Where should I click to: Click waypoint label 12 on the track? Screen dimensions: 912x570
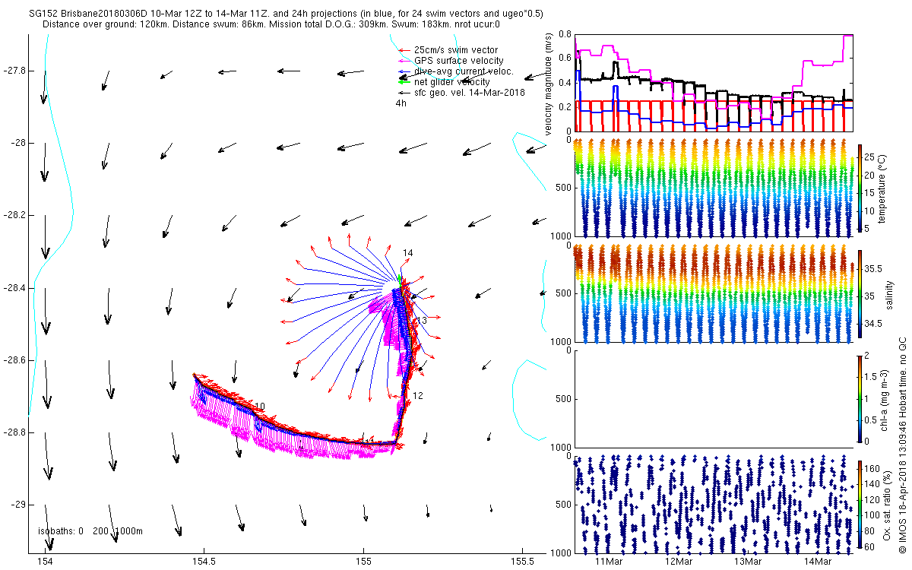click(417, 396)
